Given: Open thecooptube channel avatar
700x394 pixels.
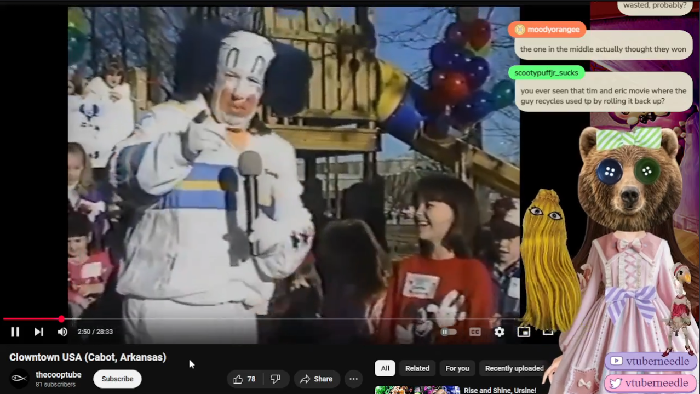Looking at the screenshot, I should pyautogui.click(x=19, y=379).
